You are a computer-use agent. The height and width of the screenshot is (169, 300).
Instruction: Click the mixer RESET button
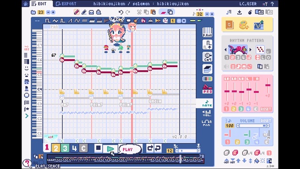[x=266, y=109]
